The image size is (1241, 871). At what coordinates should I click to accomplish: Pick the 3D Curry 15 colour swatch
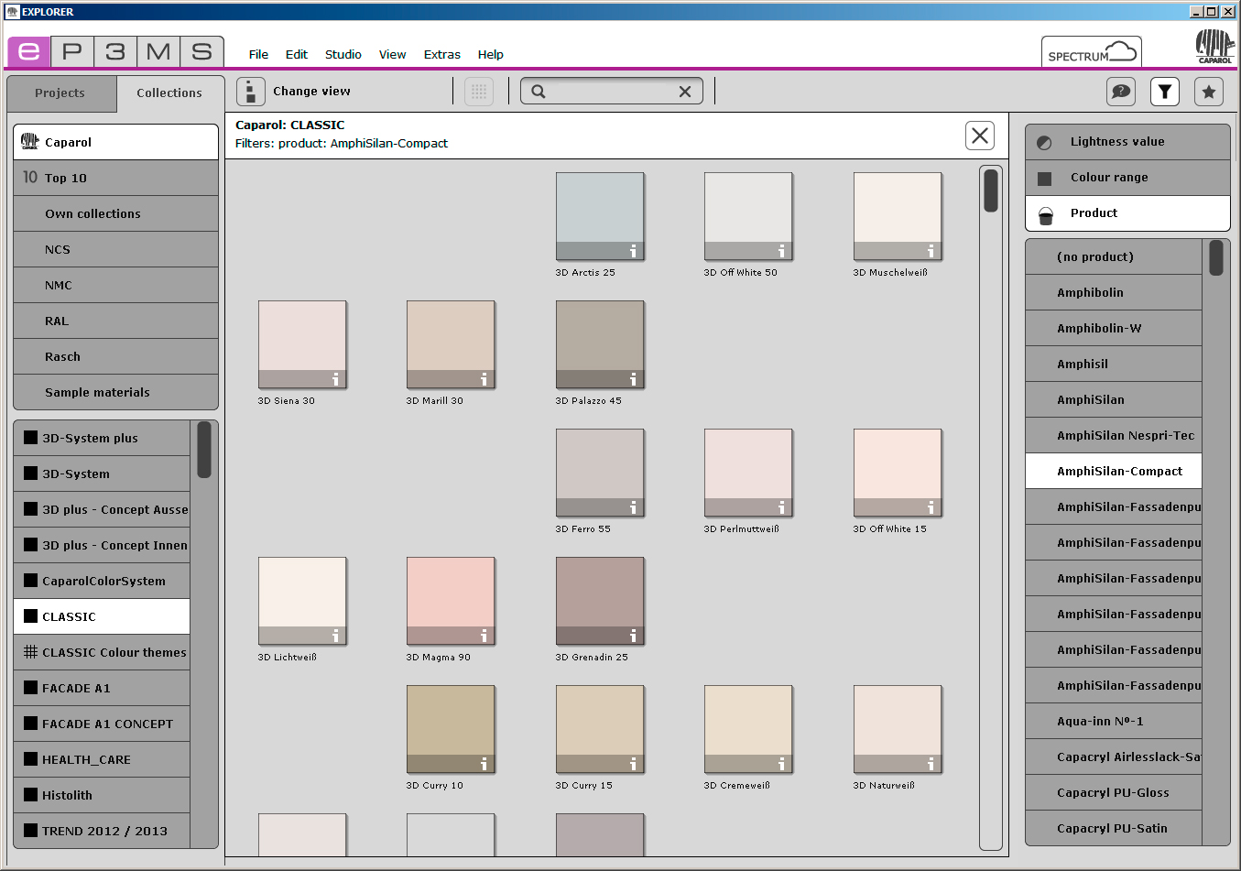tap(600, 729)
